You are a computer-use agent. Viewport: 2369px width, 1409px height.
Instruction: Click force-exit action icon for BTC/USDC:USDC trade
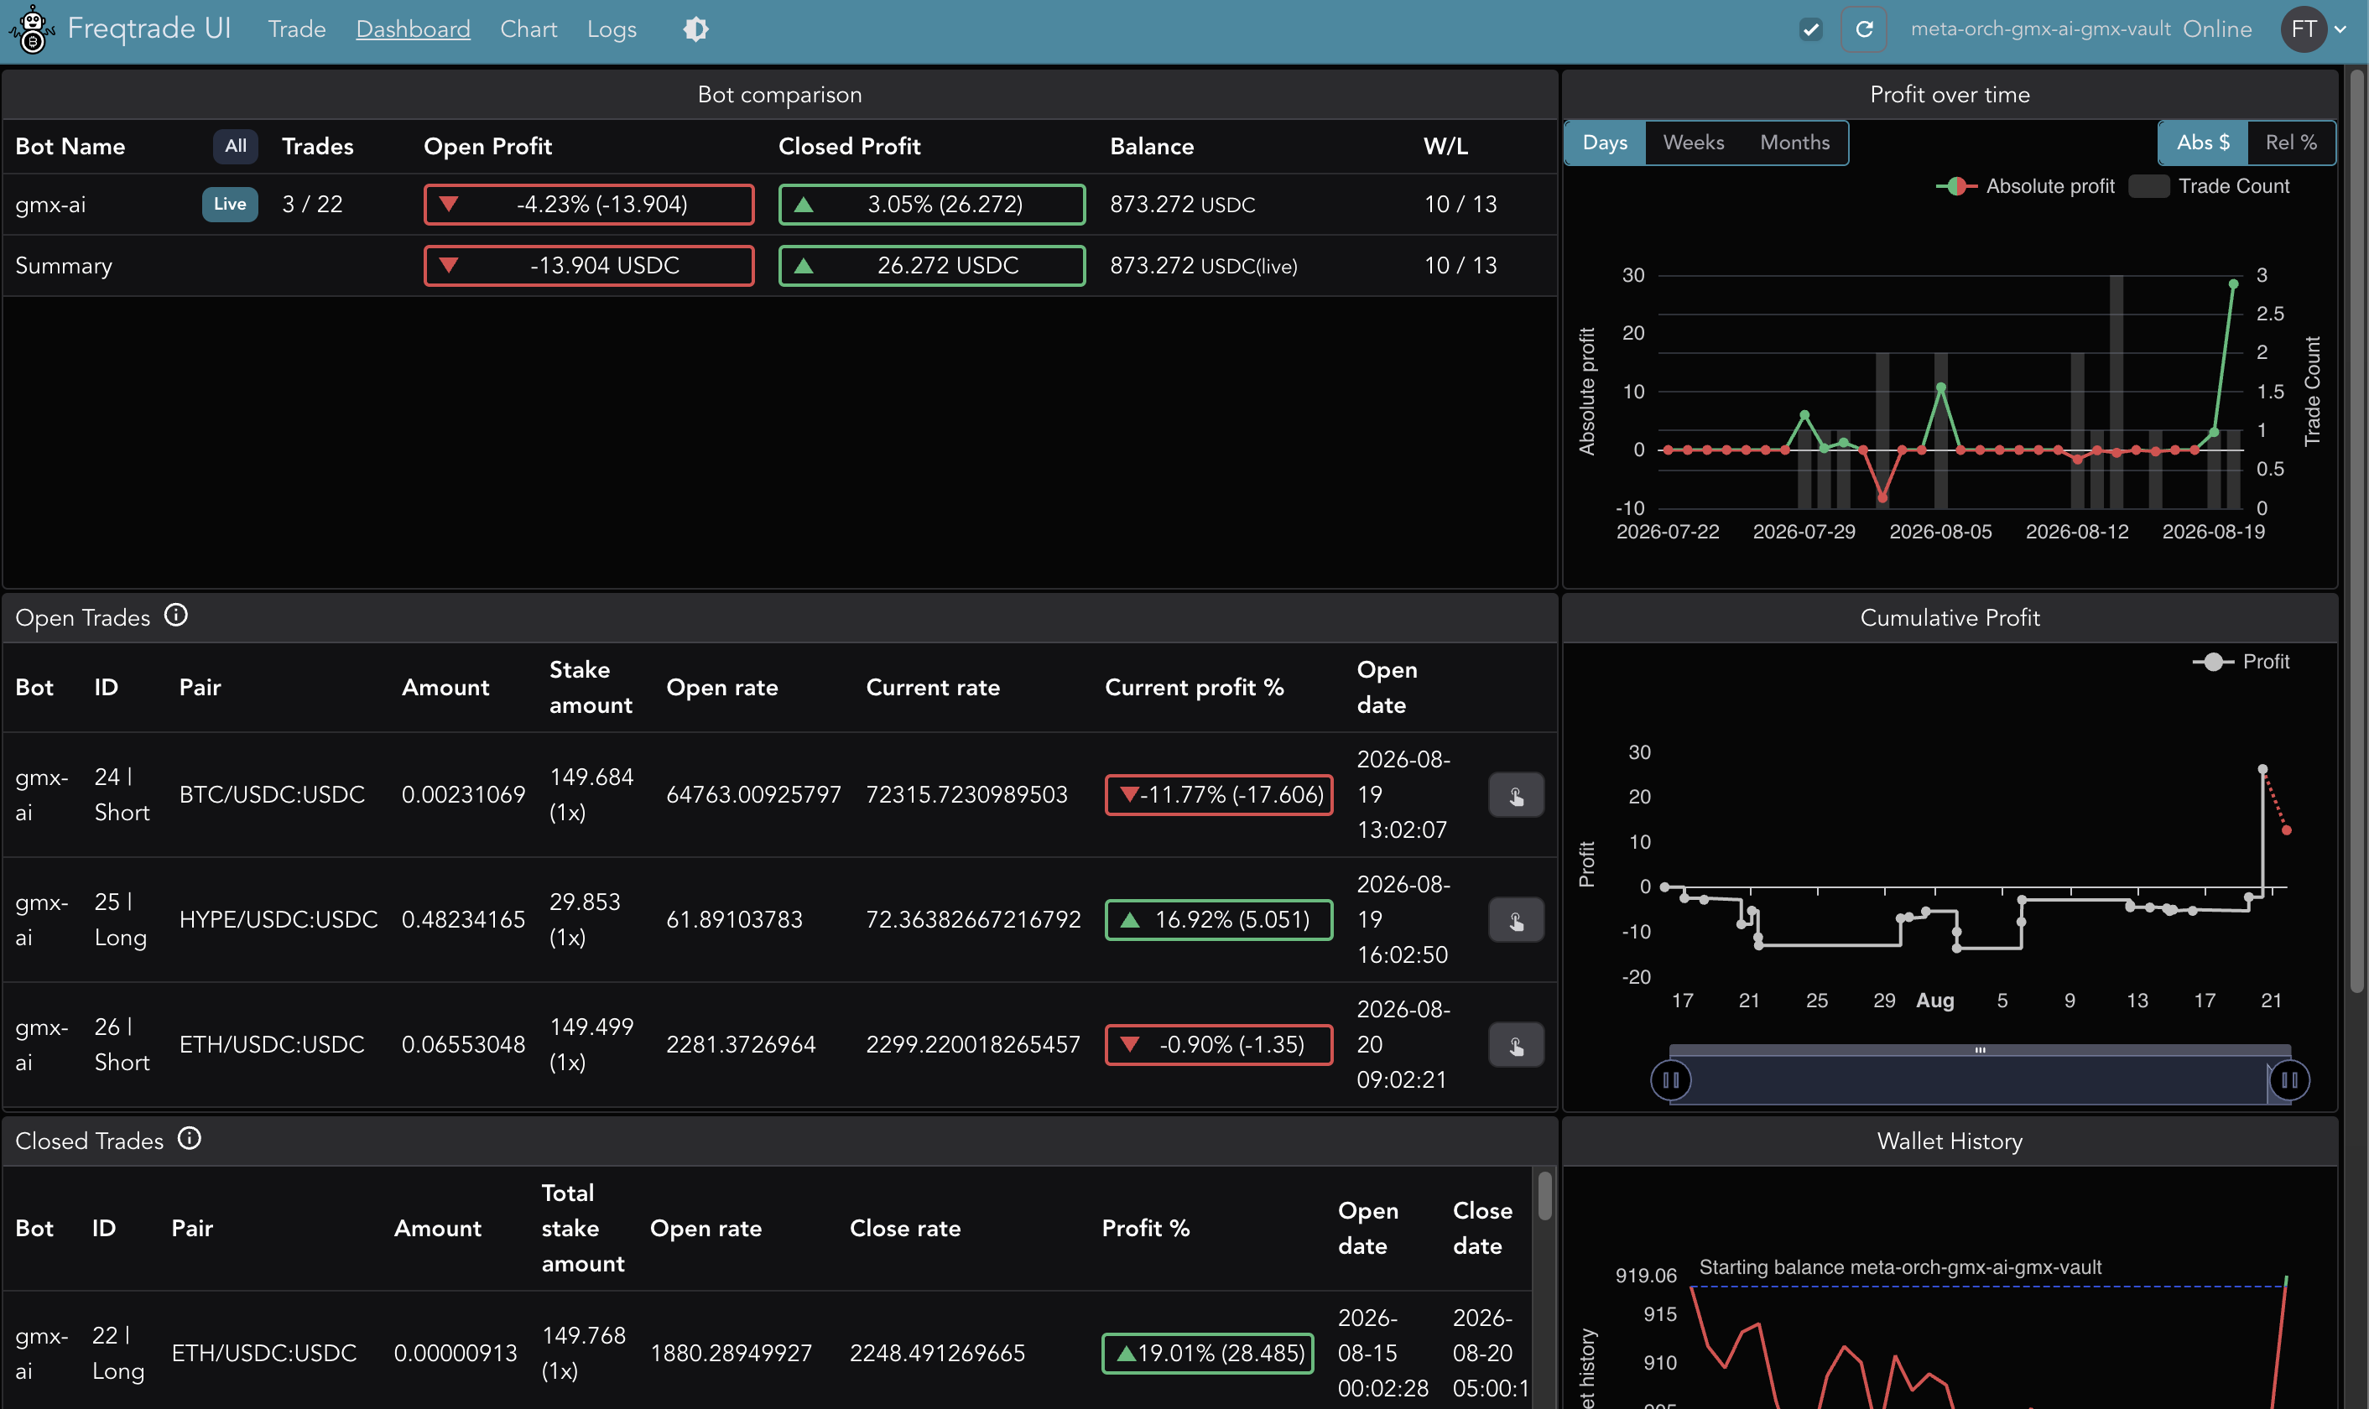point(1515,796)
